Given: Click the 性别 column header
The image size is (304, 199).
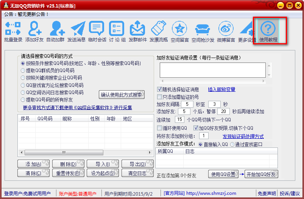Looking at the screenshot, I should [97, 119].
